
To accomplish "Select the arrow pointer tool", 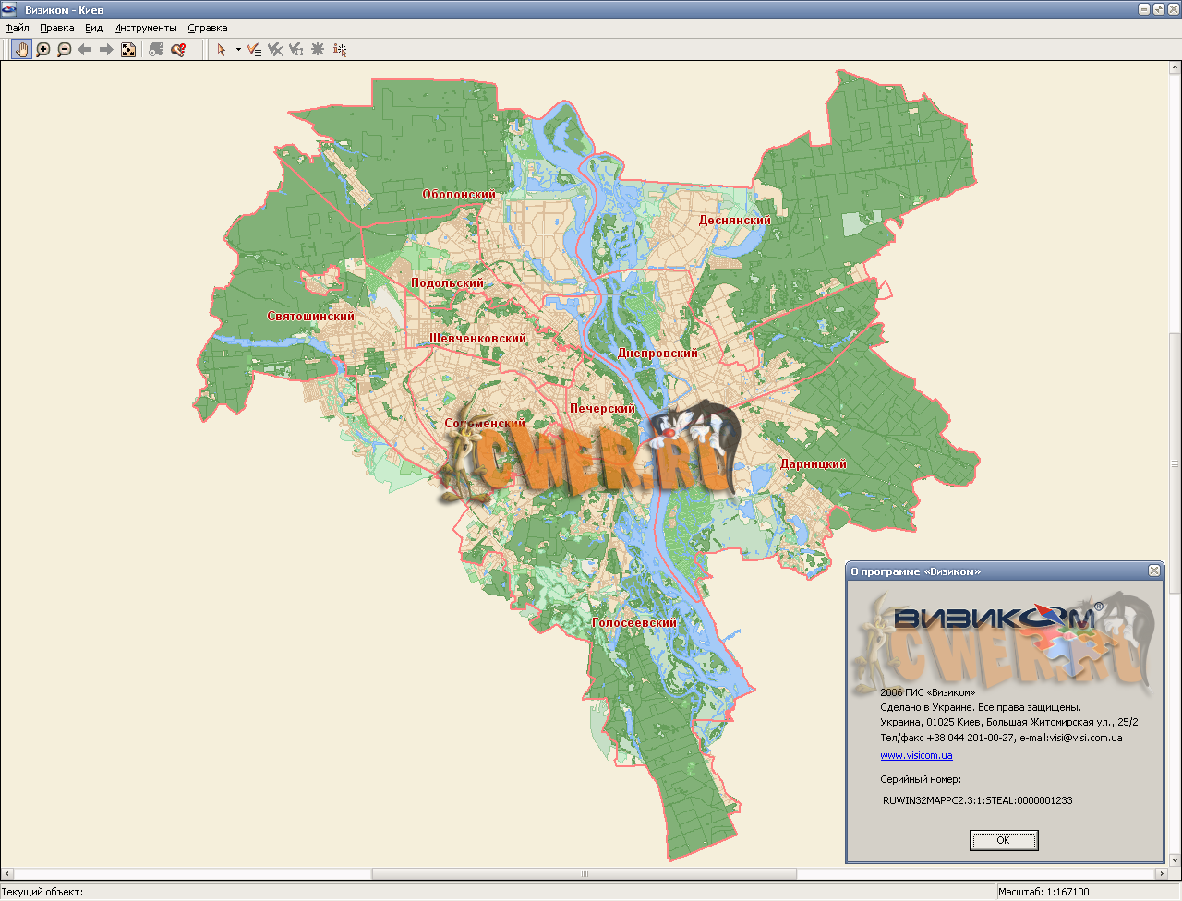I will pyautogui.click(x=222, y=50).
